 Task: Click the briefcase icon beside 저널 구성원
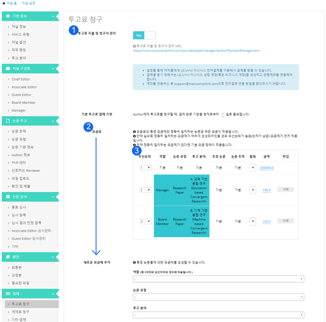pyautogui.click(x=8, y=68)
